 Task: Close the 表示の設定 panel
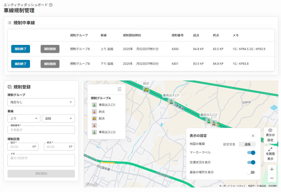tap(253, 136)
